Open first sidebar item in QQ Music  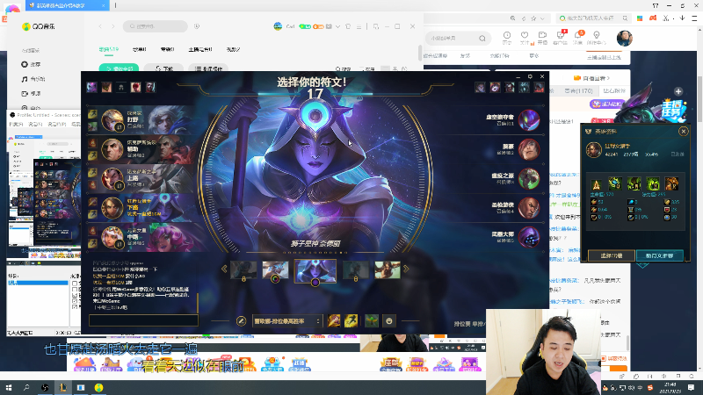pos(32,64)
